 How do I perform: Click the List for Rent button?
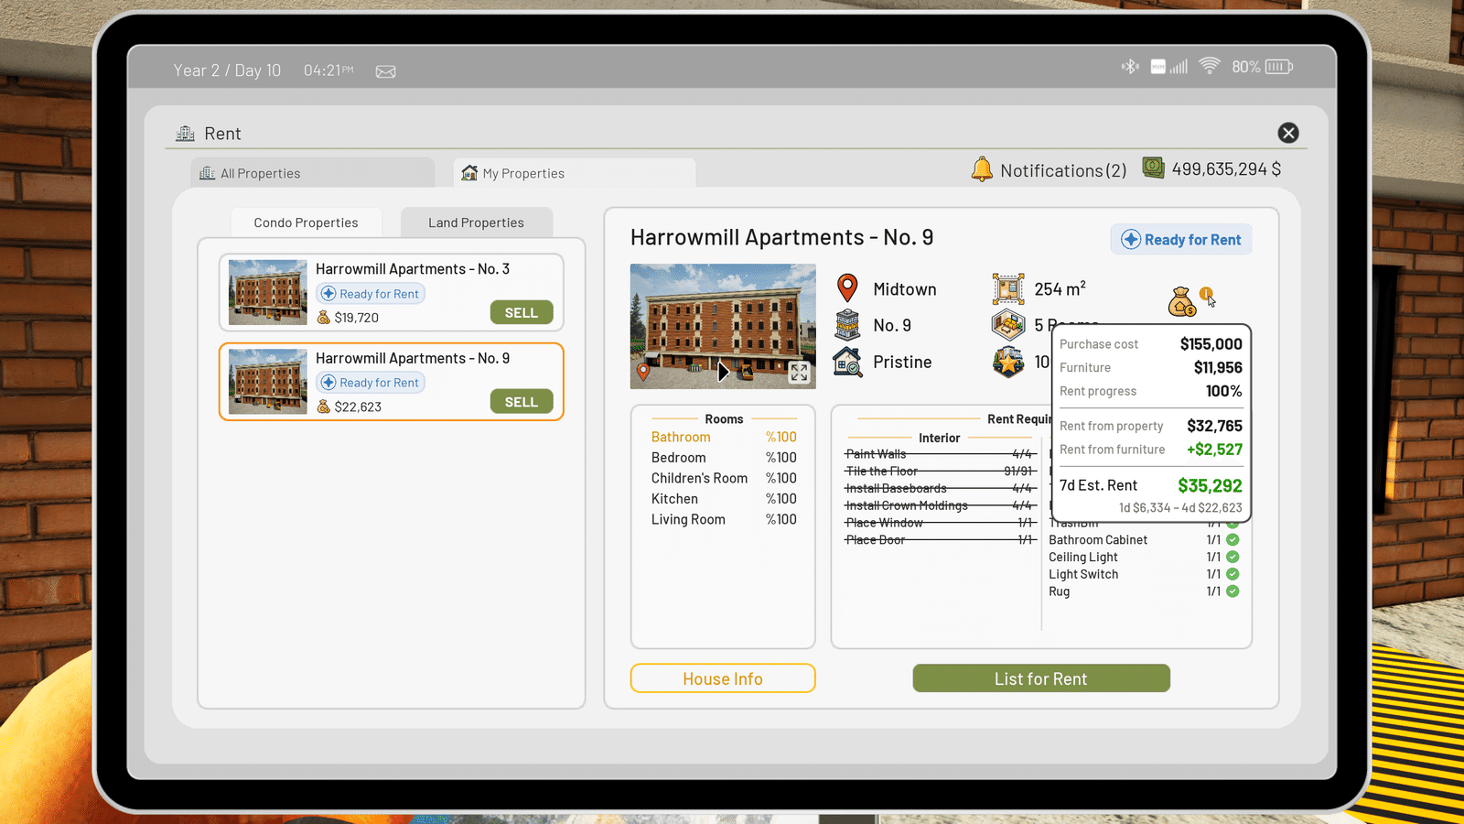[1041, 678]
